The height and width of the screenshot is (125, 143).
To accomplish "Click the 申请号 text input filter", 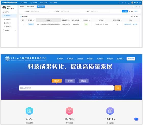I will [100, 11].
